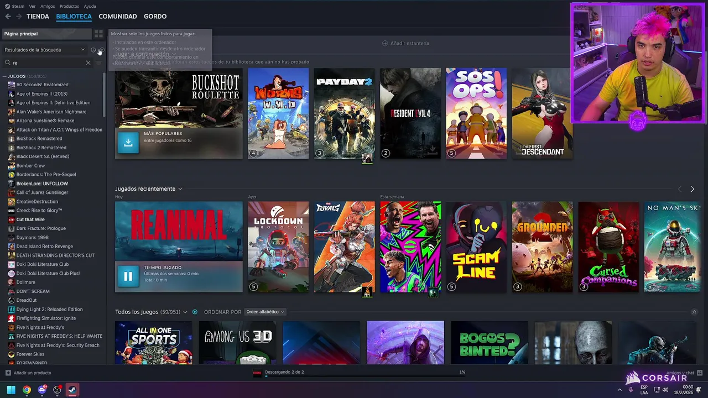Image resolution: width=708 pixels, height=398 pixels.
Task: Collapse the JUEGOS category in sidebar
Action: tap(4, 76)
